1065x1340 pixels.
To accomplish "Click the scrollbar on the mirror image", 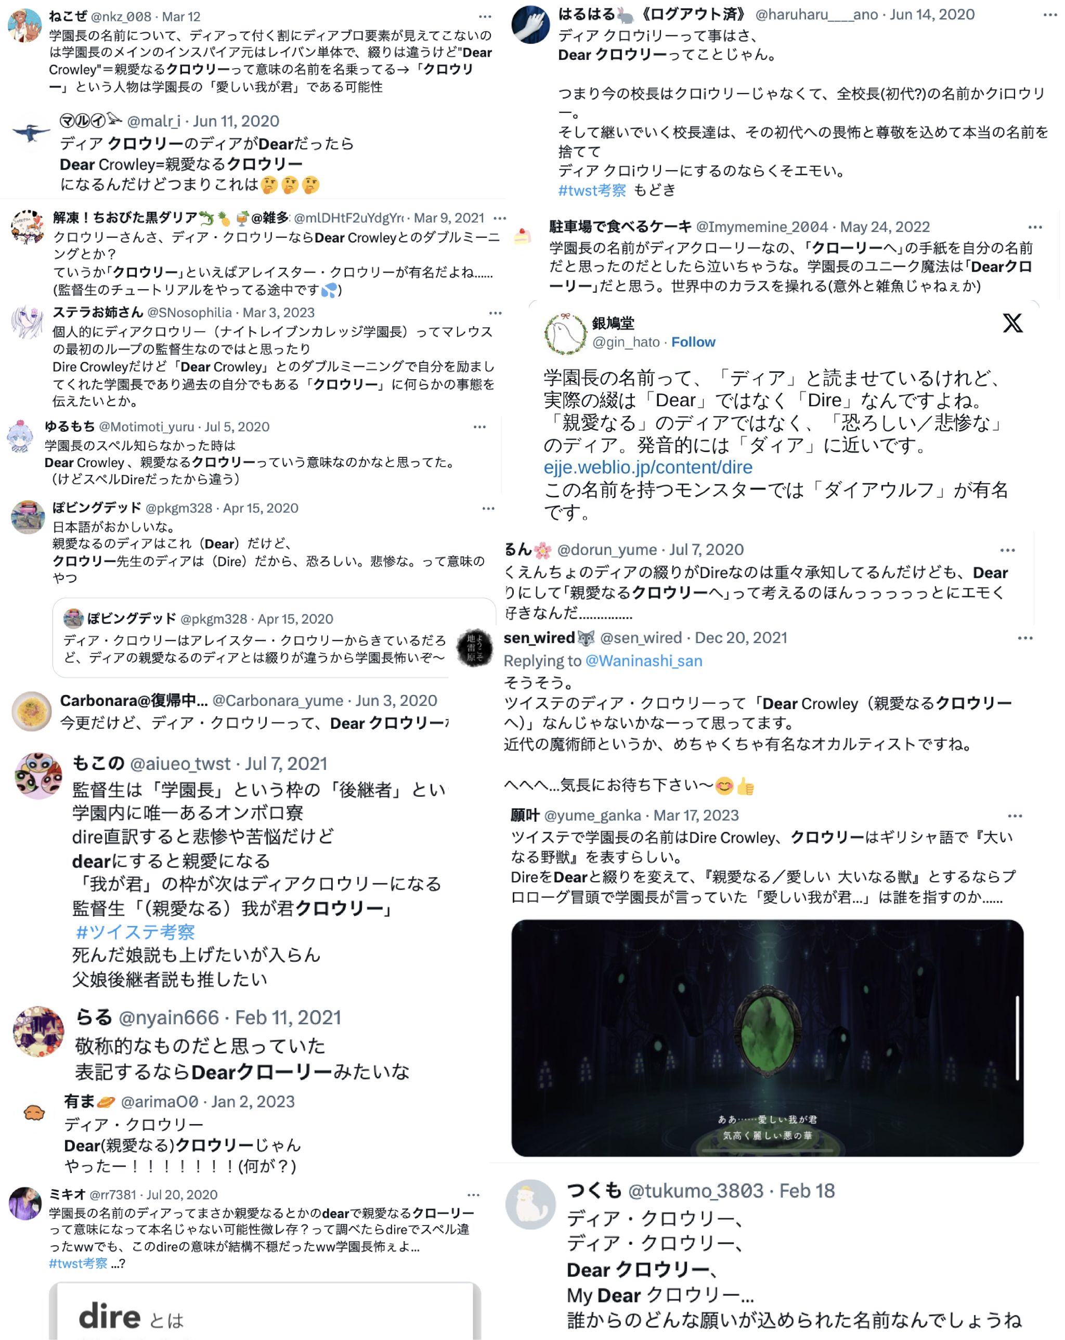I will 1017,1038.
